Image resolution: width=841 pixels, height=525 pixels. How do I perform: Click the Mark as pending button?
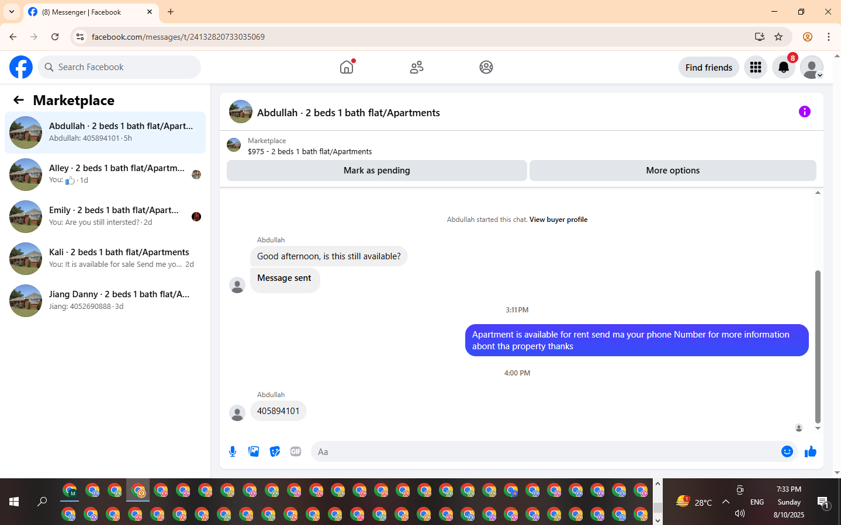[377, 171]
